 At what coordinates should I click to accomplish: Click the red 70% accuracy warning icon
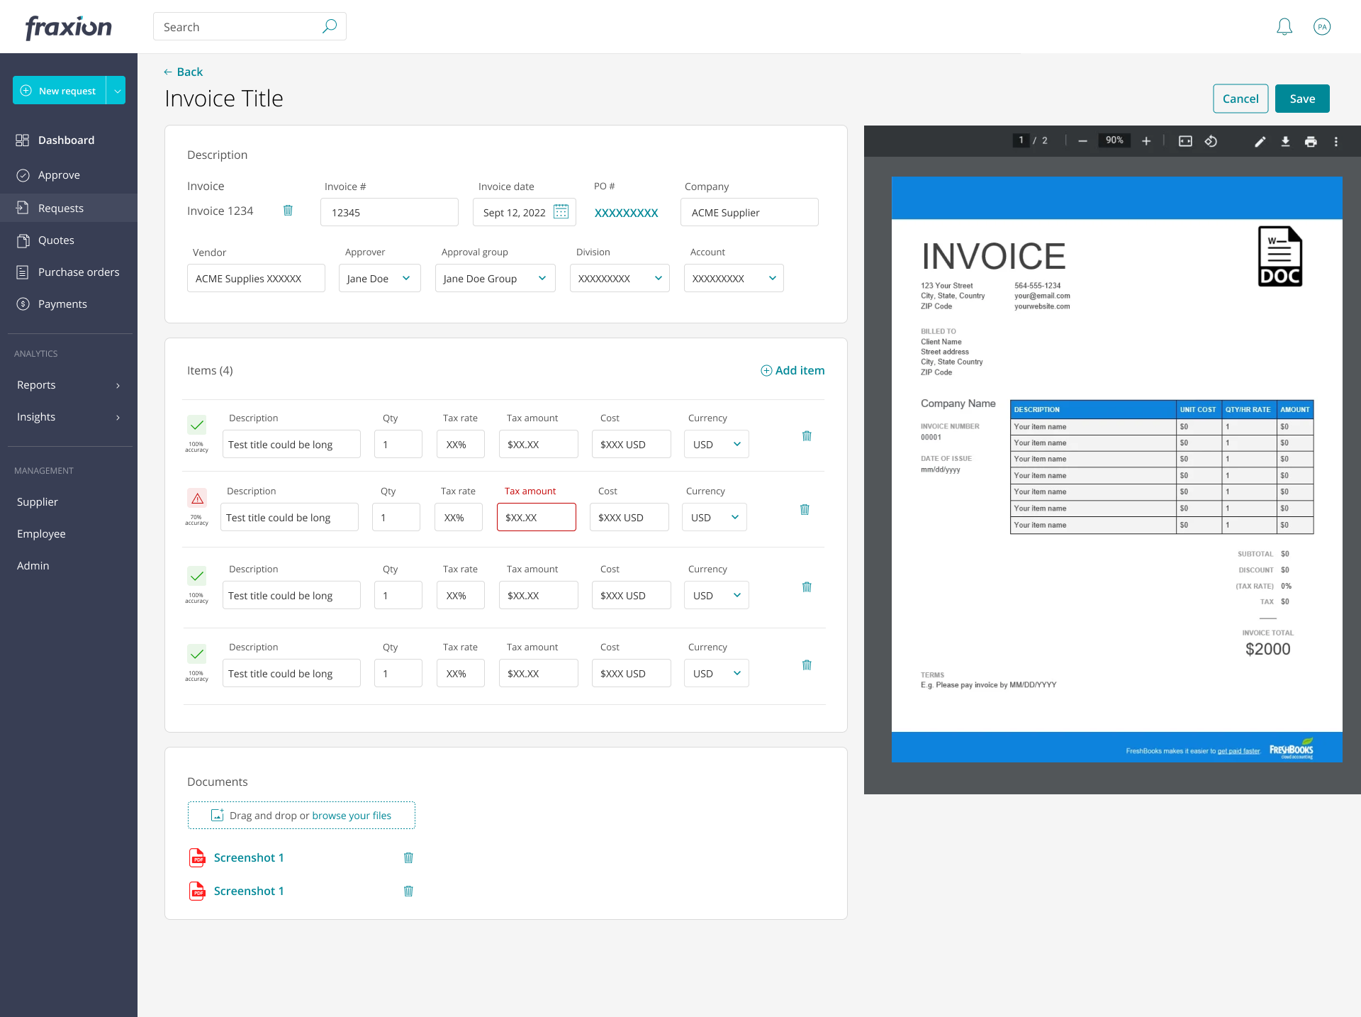[x=197, y=498]
